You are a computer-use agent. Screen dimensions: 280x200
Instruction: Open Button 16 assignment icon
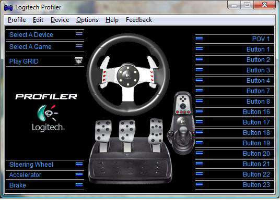click(199, 111)
